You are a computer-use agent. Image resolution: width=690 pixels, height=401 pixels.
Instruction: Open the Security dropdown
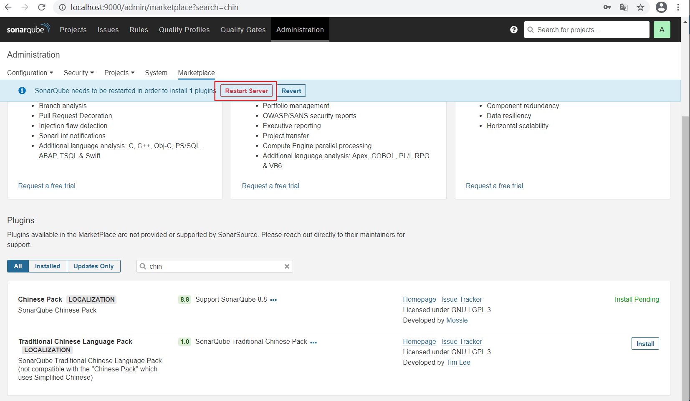pyautogui.click(x=78, y=73)
